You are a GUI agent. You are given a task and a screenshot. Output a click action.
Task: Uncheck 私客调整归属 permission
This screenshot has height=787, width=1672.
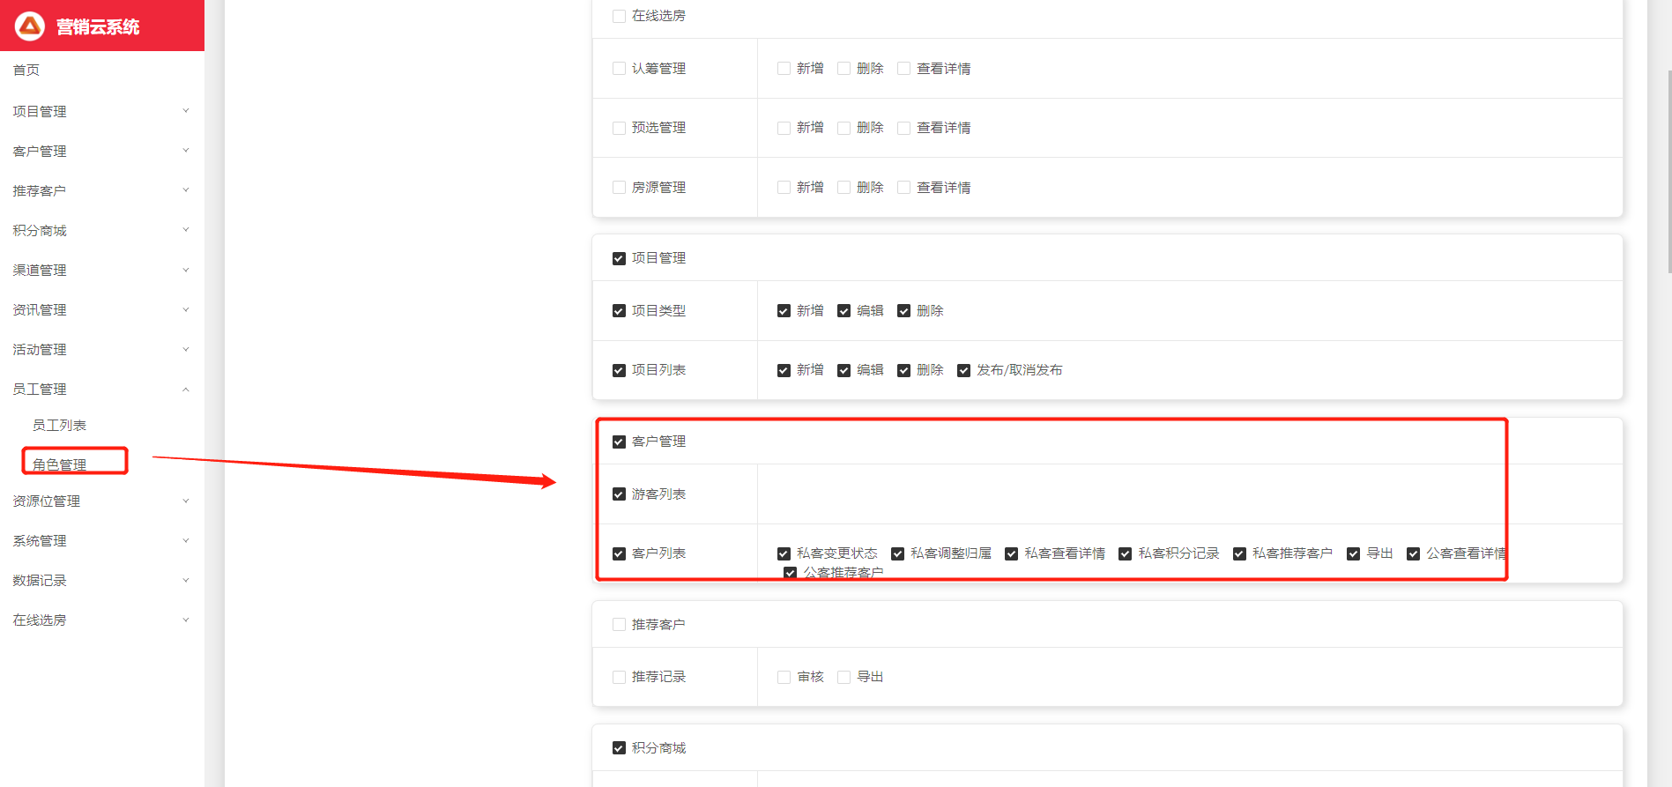897,553
